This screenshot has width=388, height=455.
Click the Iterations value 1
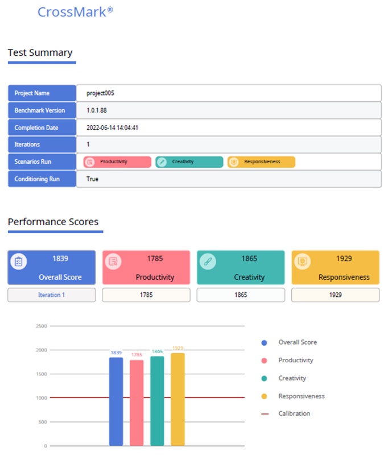point(88,144)
